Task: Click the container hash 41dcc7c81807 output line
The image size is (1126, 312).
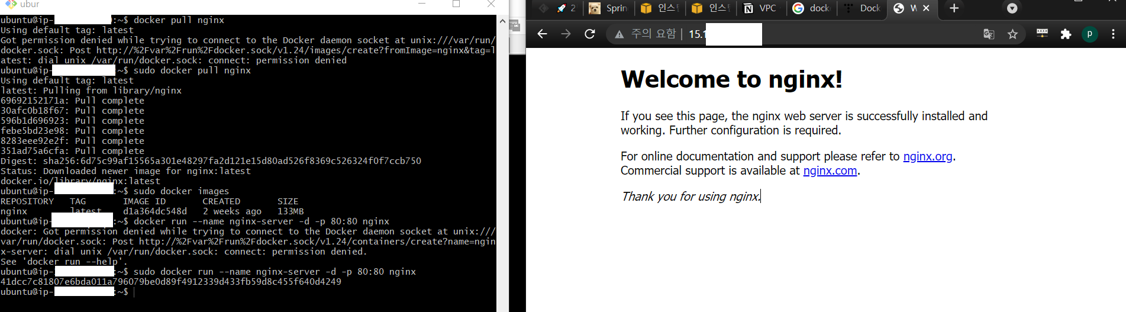Action: (x=171, y=282)
